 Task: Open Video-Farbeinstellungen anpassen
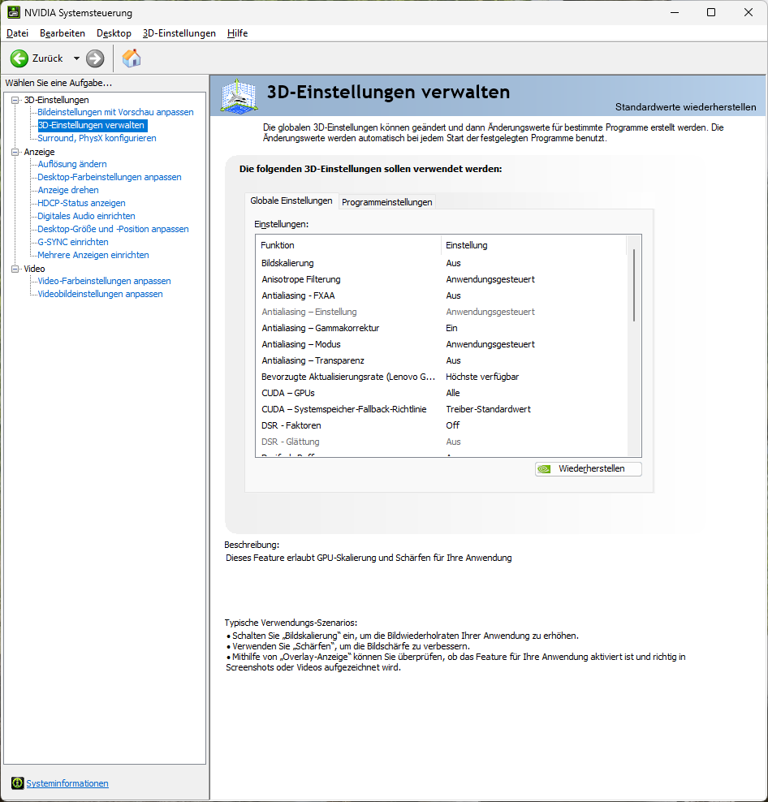(105, 282)
